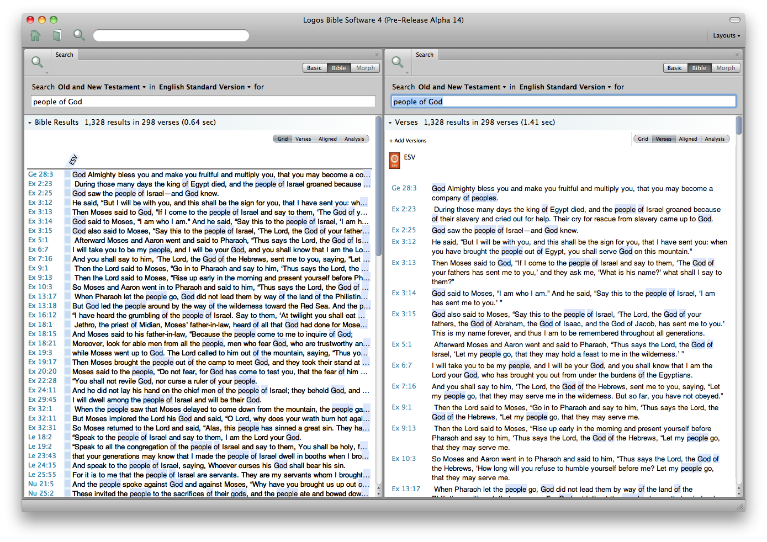Switch right results to Aligned view
This screenshot has height=542, width=767.
[688, 139]
